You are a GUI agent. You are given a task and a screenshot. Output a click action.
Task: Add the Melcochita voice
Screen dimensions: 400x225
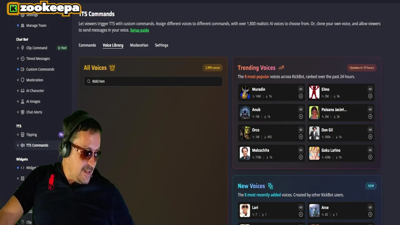coord(301,157)
